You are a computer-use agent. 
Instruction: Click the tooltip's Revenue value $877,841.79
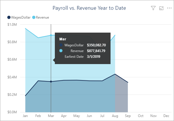click(x=96, y=51)
